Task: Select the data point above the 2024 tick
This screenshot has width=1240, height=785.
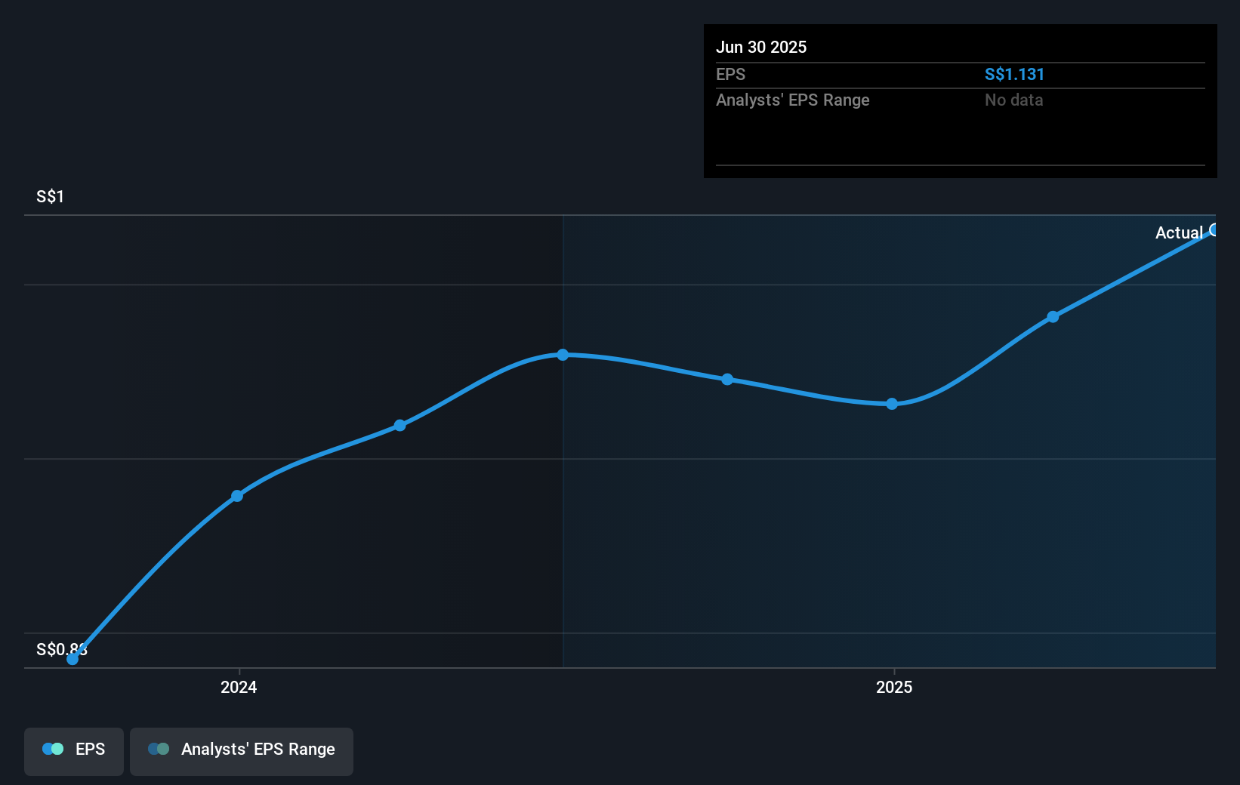Action: (x=237, y=496)
